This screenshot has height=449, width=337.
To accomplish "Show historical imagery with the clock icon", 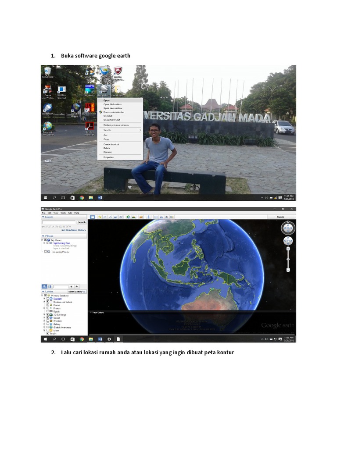I will point(129,217).
